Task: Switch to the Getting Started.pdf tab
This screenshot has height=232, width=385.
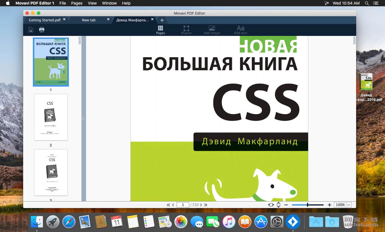Action: (45, 20)
